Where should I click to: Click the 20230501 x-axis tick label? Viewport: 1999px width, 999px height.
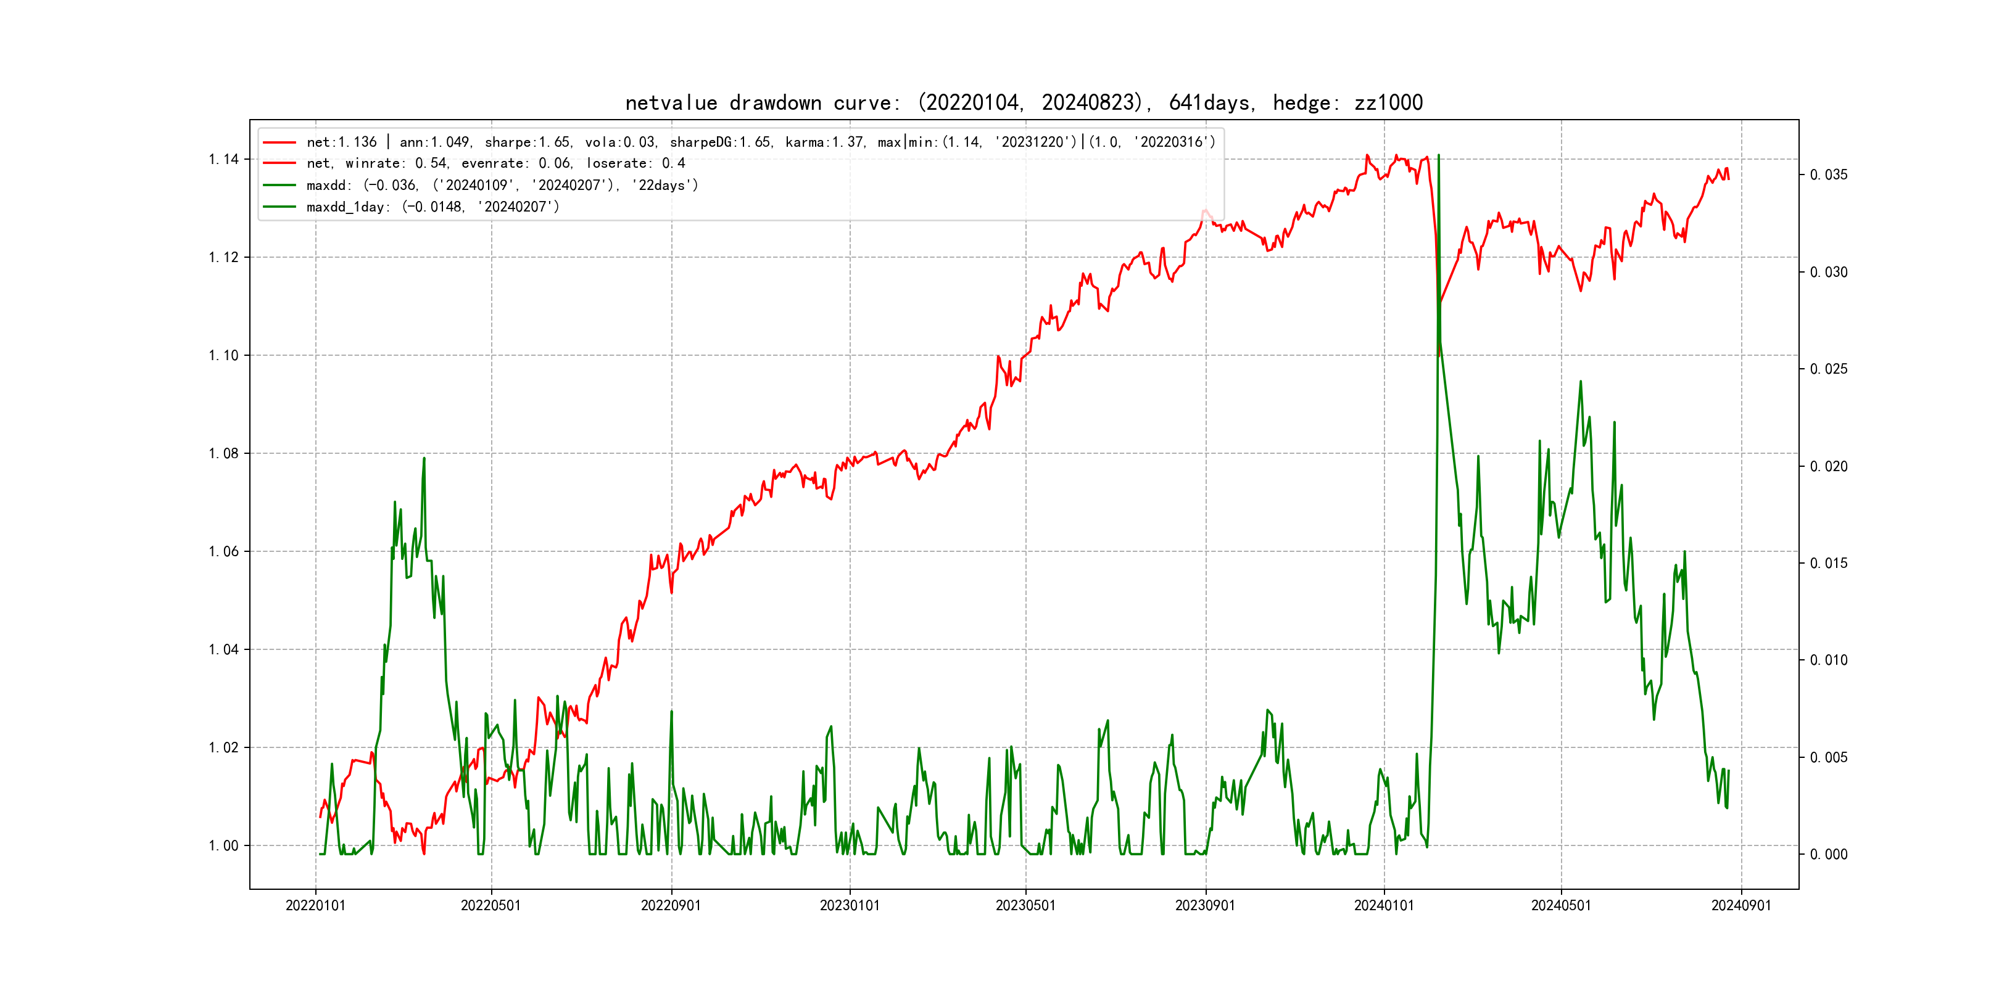[1025, 905]
